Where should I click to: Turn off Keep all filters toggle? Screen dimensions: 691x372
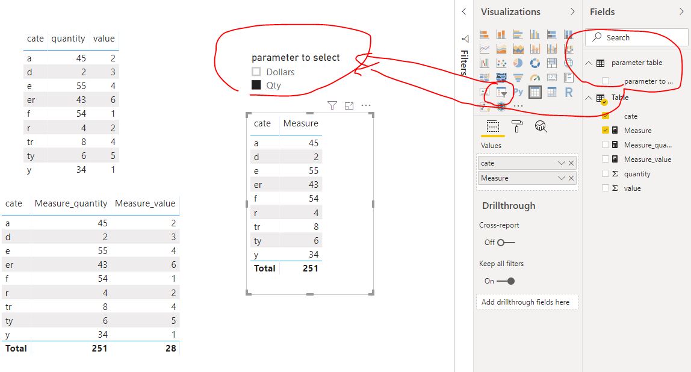point(506,281)
